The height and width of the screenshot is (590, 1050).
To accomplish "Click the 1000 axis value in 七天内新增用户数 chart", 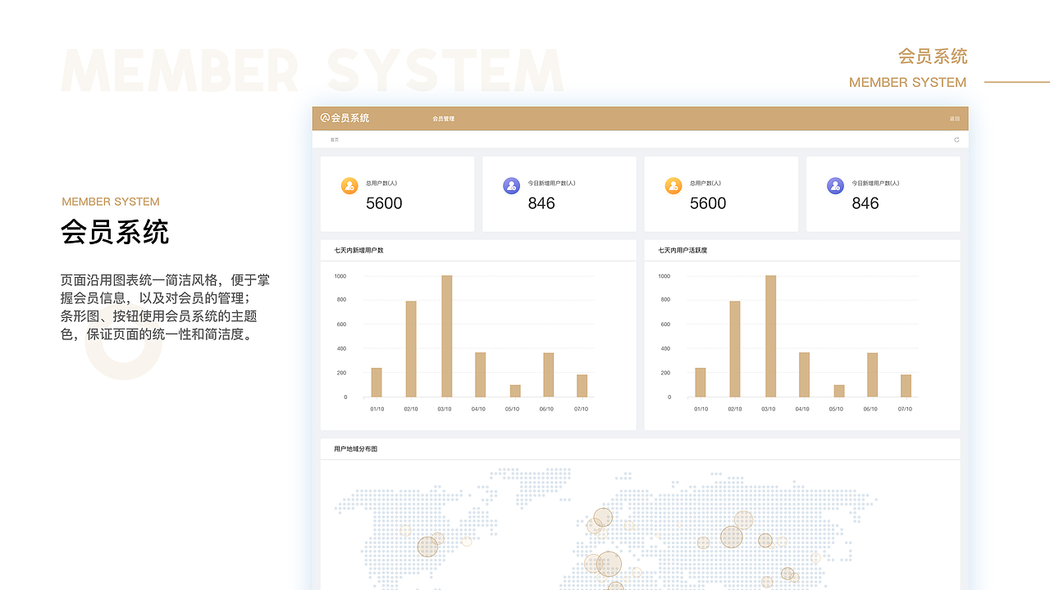I will tap(340, 276).
